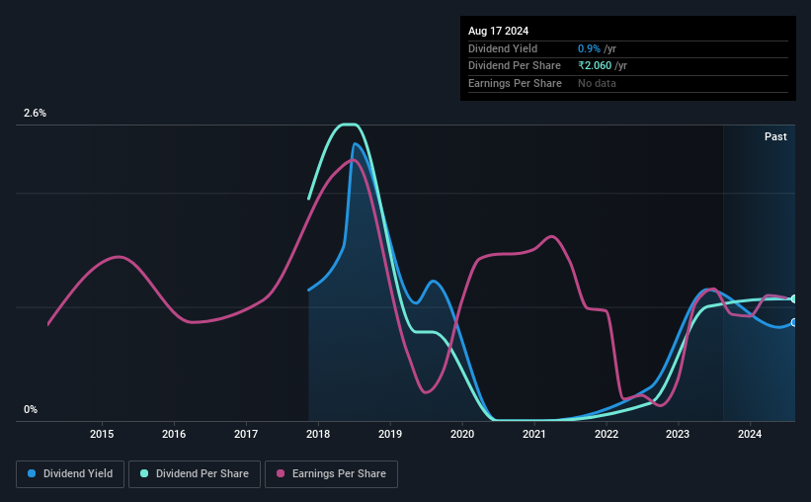Screen dimensions: 811x502
Task: Click the ₹2.060 dividend per share value
Action: click(x=595, y=66)
